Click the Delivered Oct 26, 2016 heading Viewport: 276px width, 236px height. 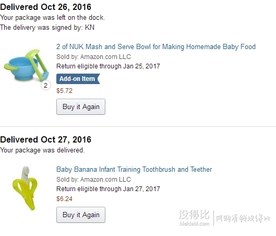pos(45,7)
